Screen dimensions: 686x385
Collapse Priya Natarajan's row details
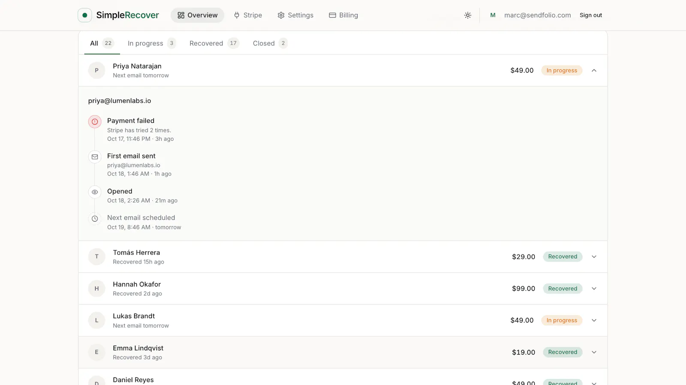(x=594, y=71)
